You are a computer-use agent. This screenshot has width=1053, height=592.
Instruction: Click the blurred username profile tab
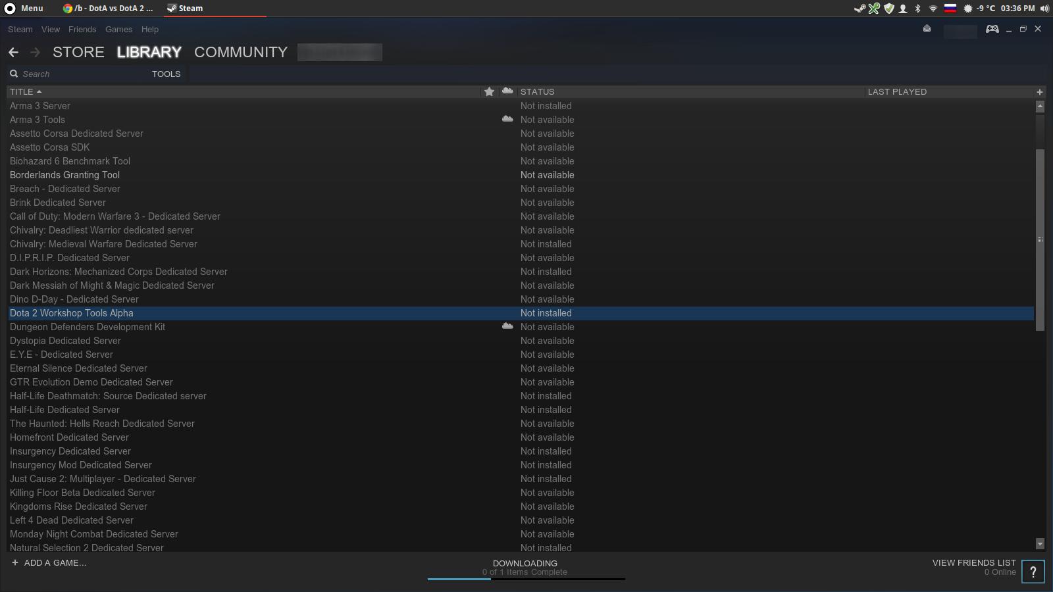(340, 52)
